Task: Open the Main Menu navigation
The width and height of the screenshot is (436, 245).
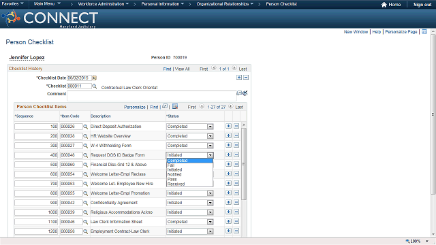Action: 47,3
